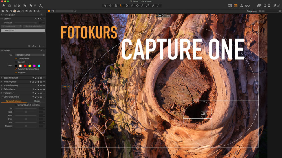Expand the Farbbalance panel
The height and width of the screenshot is (158, 282).
click(x=2, y=89)
